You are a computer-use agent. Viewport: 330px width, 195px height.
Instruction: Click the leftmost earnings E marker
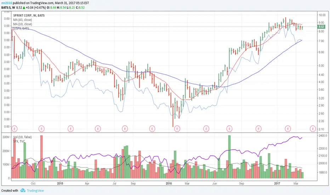[14, 128]
